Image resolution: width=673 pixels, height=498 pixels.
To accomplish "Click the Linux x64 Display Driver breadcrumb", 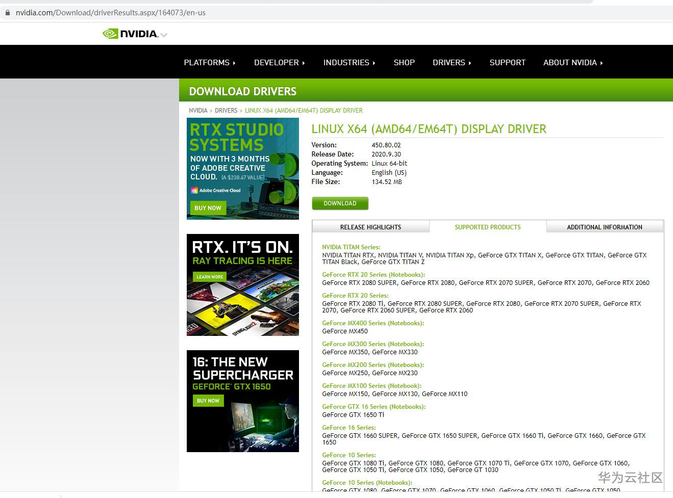I will [x=304, y=110].
